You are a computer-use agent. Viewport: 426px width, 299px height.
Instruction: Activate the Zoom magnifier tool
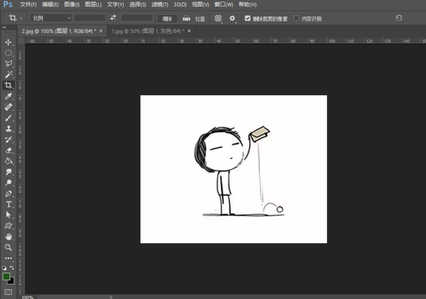[9, 247]
